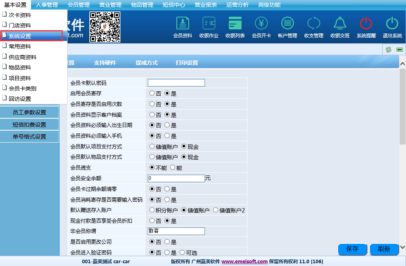Click the green refresh icon in toolbar strip
The height and width of the screenshot is (266, 406).
pyautogui.click(x=388, y=49)
